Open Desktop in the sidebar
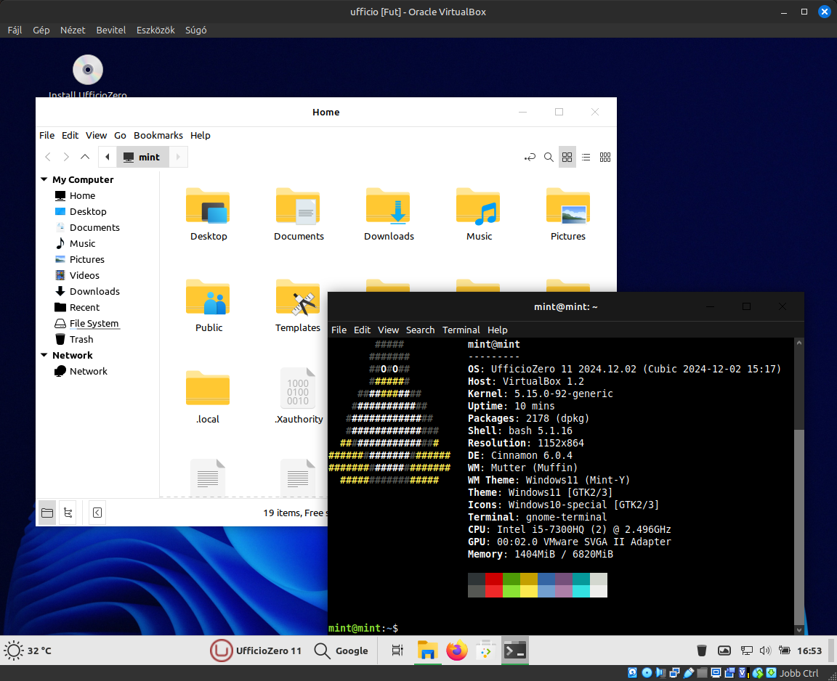The width and height of the screenshot is (837, 681). 88,212
